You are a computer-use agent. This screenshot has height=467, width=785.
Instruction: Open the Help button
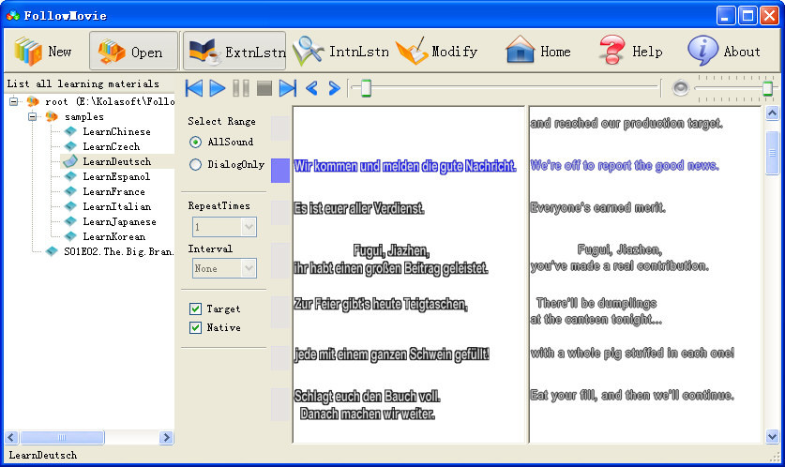tap(631, 51)
